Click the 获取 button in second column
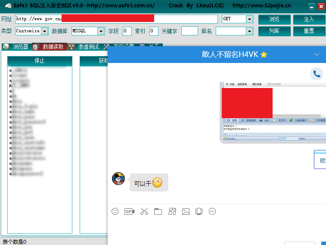The width and height of the screenshot is (326, 245). point(94,61)
